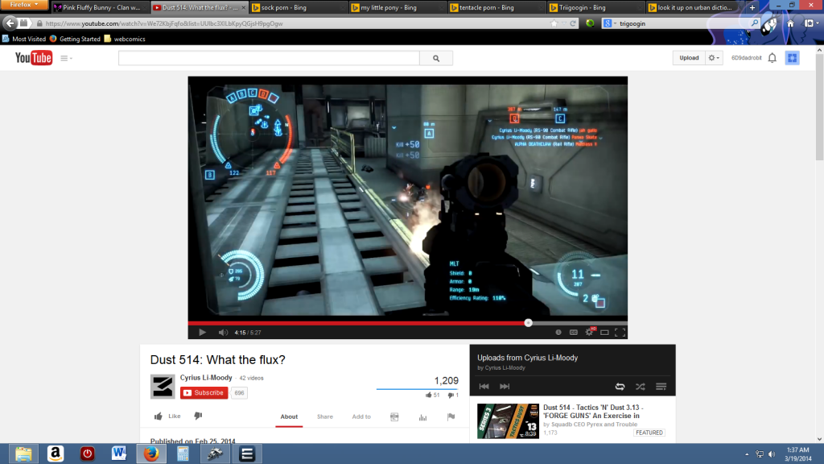Open a new browser tab

(752, 7)
